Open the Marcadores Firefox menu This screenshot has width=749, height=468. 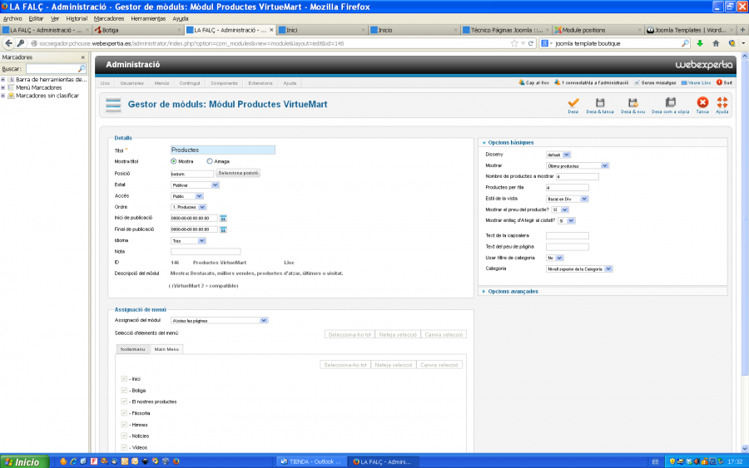point(109,18)
